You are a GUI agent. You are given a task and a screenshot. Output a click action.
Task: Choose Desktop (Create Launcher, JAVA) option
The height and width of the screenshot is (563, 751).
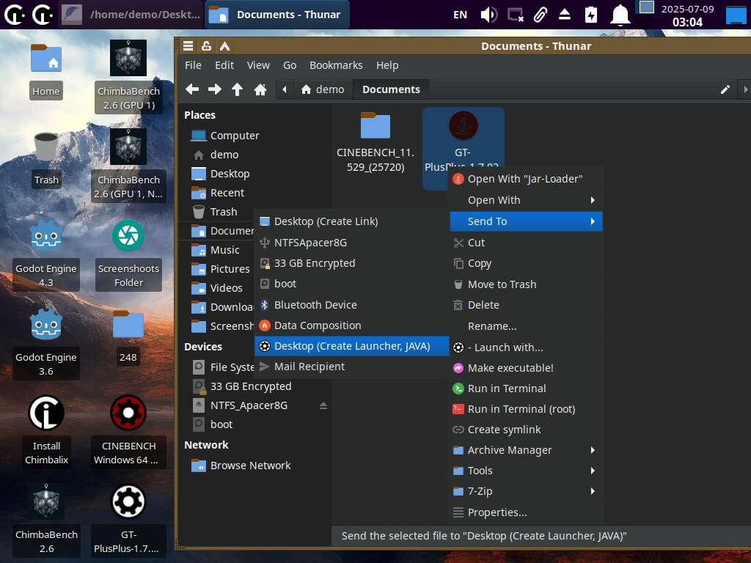tap(351, 346)
